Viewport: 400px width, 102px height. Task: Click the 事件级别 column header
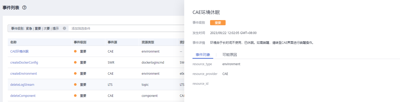80,42
